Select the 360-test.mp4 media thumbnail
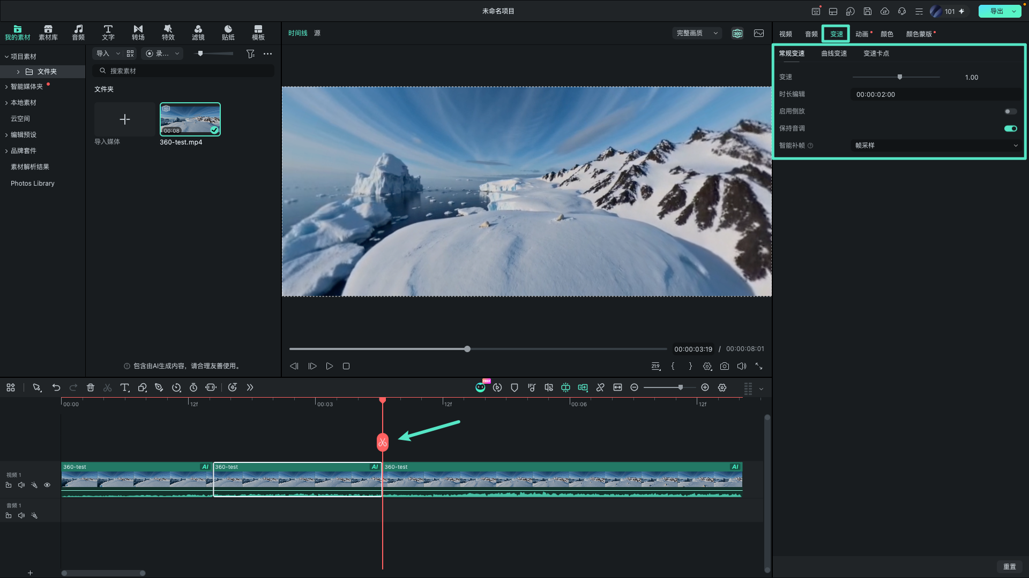1029x578 pixels. (190, 119)
